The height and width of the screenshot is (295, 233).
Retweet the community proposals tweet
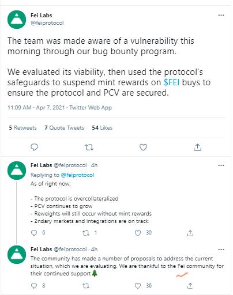(86, 286)
